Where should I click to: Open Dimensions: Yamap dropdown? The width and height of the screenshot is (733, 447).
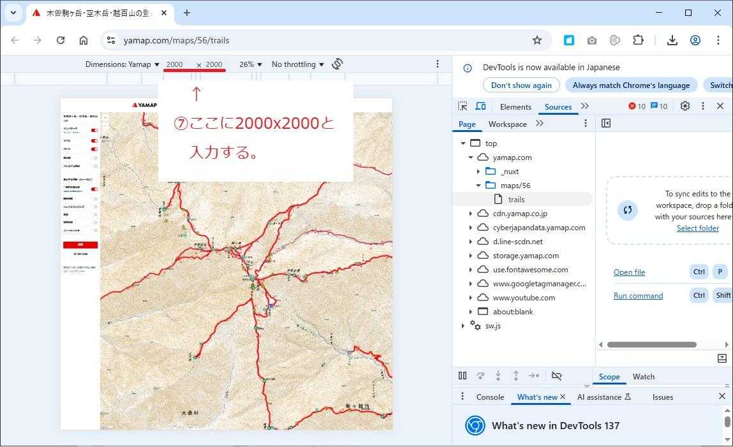pos(122,64)
